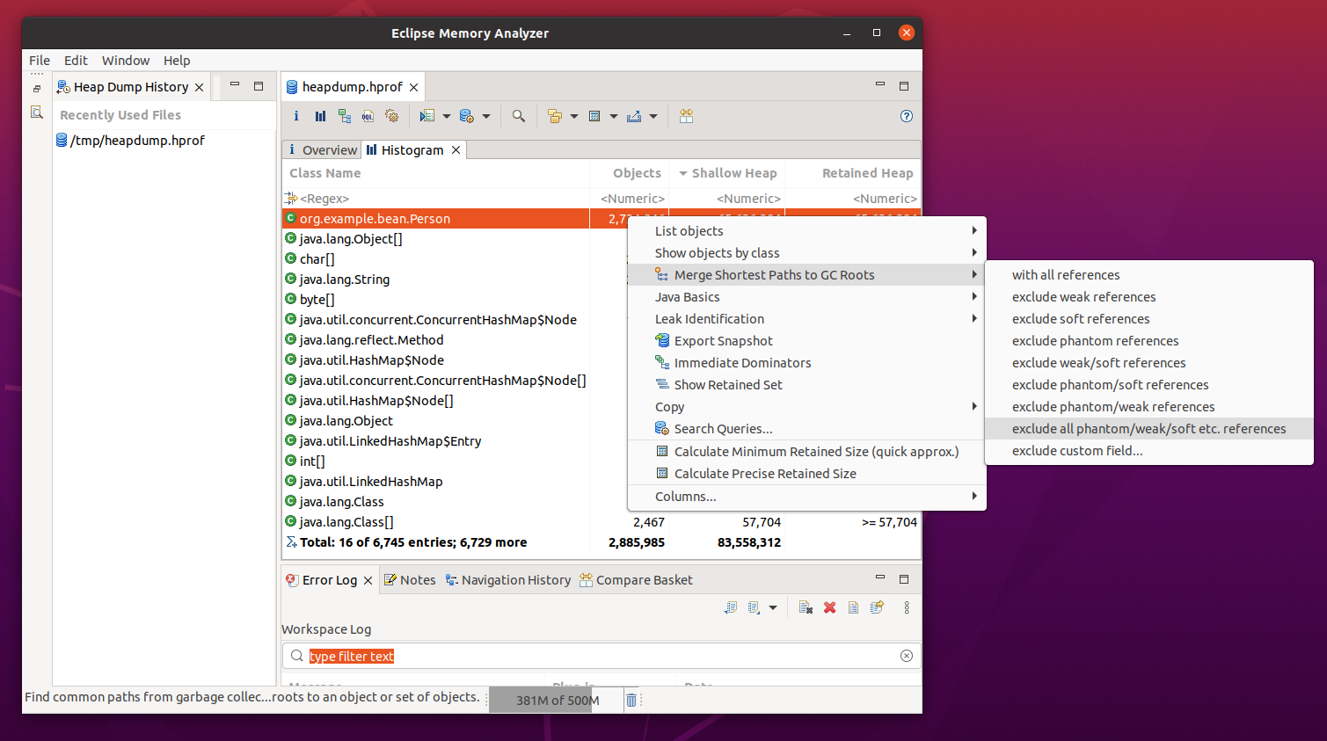Expand the Show objects by class submenu
The width and height of the screenshot is (1327, 741).
click(x=806, y=253)
